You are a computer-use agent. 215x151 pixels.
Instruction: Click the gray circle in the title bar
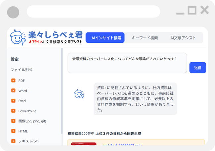[13, 12]
